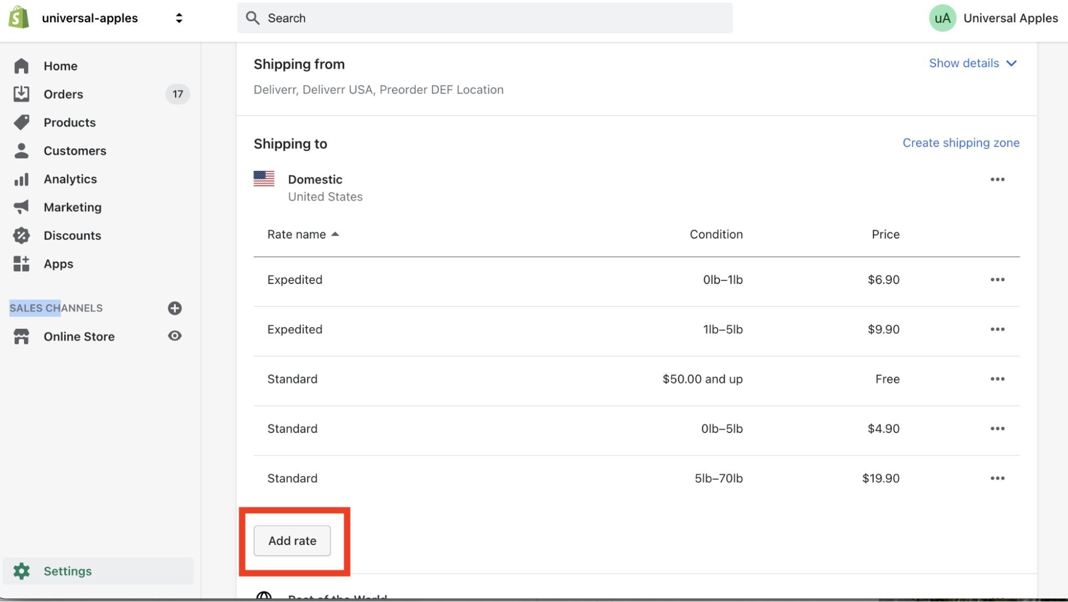Click the Add rate button

pos(292,541)
